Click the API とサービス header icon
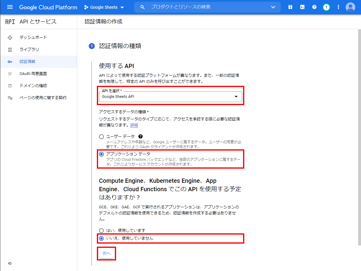 pos(10,22)
